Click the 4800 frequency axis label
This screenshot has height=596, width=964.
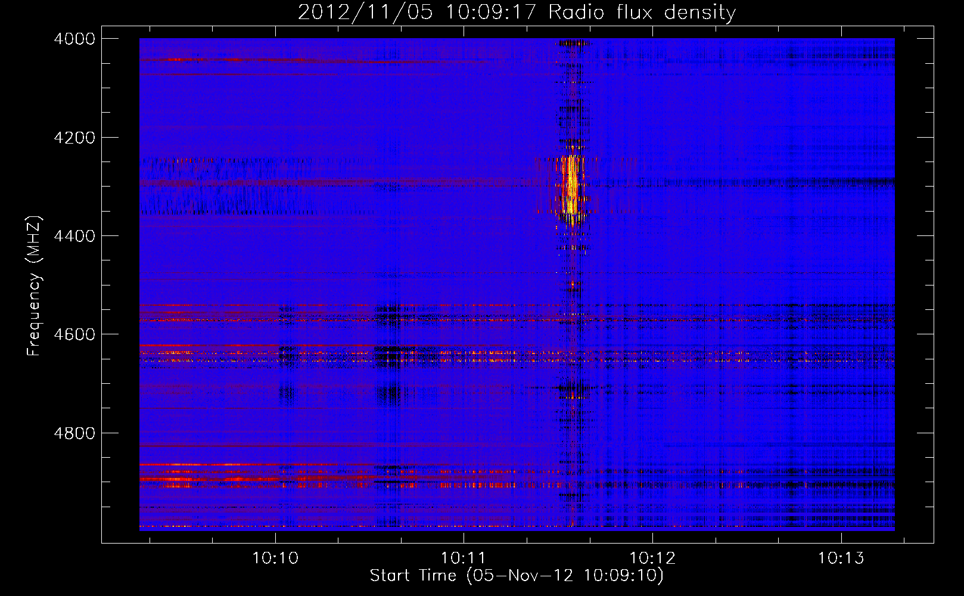(74, 433)
